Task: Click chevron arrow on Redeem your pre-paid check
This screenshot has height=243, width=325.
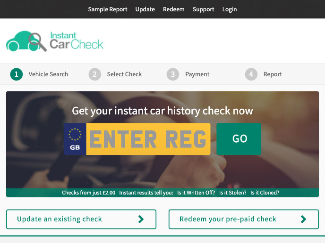Action: click(x=303, y=219)
